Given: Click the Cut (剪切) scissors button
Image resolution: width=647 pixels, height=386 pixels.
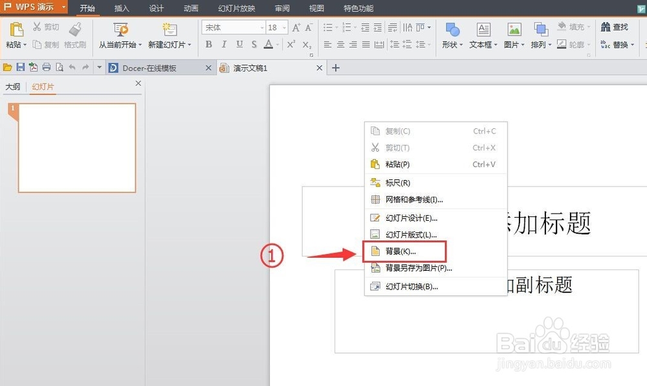Looking at the screenshot, I should [46, 27].
